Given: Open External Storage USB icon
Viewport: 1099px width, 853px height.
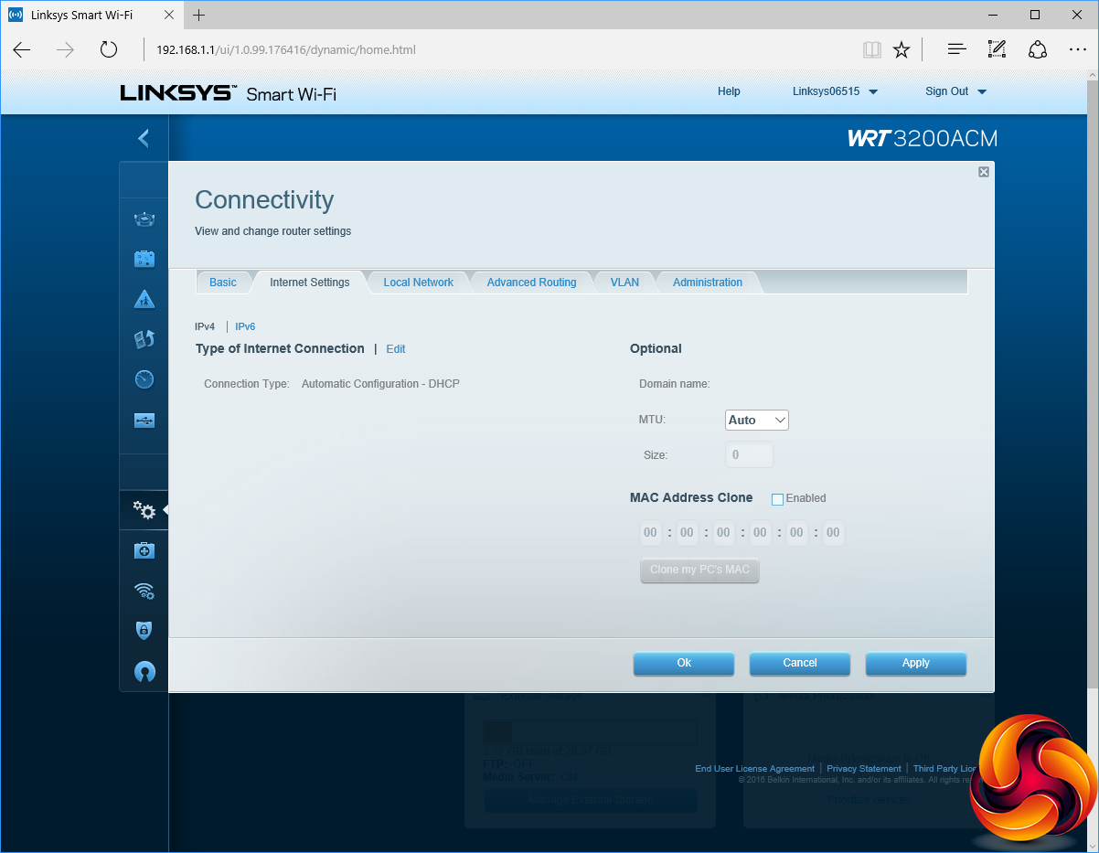Looking at the screenshot, I should point(144,421).
